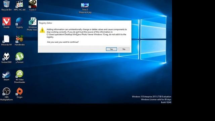Select the Crysis 3 shortcut icon
The width and height of the screenshot is (215, 121).
click(33, 6)
